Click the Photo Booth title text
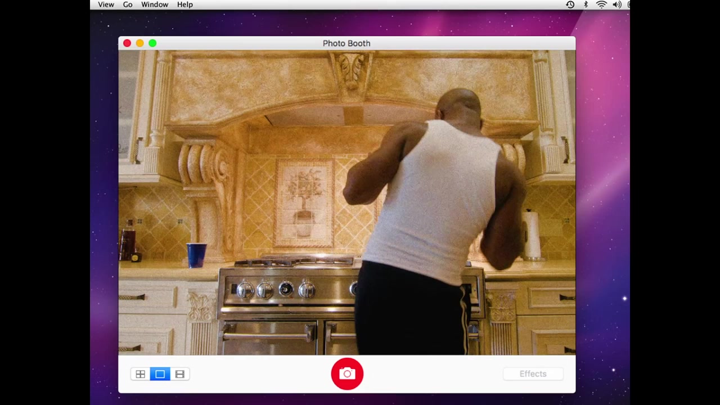 click(346, 43)
